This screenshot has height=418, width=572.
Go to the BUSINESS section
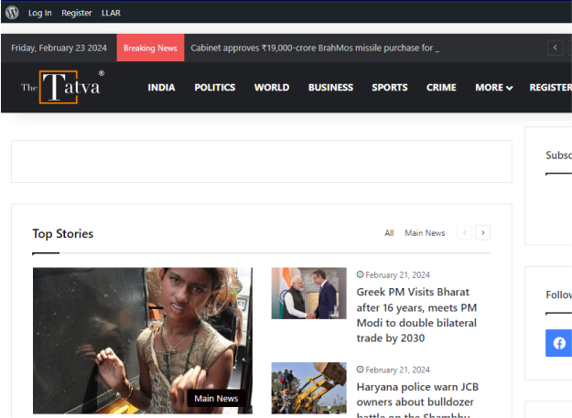click(330, 88)
